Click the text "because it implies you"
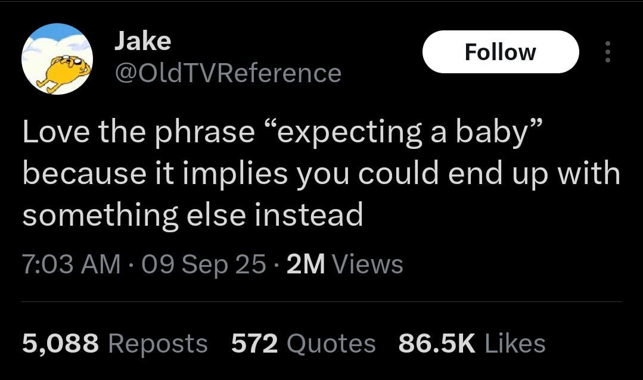The height and width of the screenshot is (380, 643). pos(186,173)
